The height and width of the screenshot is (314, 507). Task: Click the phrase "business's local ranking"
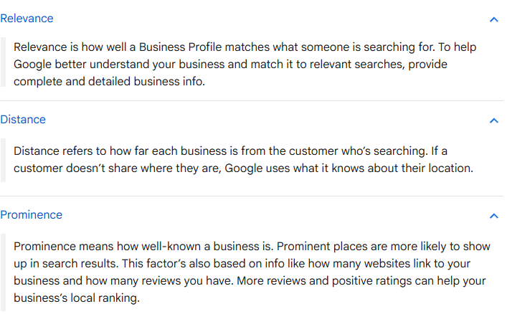pyautogui.click(x=76, y=298)
